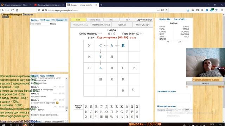Open the Firefox library icon
This screenshot has height=126, width=225.
point(193,10)
